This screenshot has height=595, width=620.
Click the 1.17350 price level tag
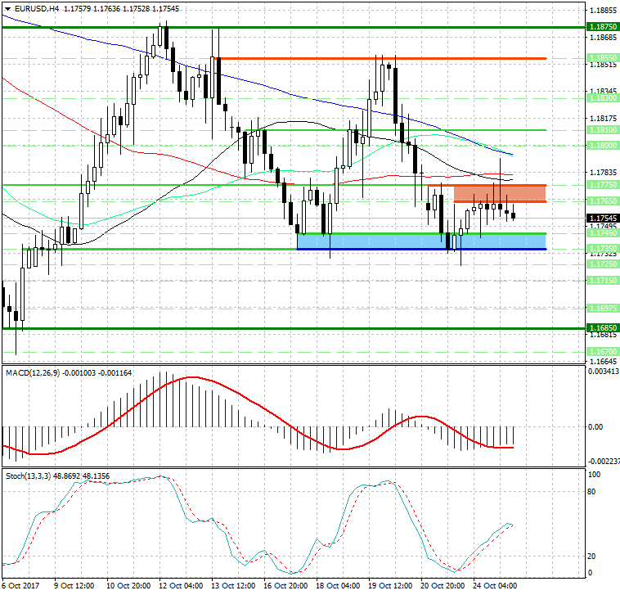coord(602,248)
